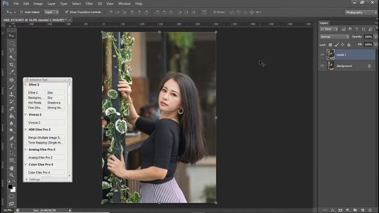Click the Opacity value field
Screen dimensions: 379x213
coord(368,37)
